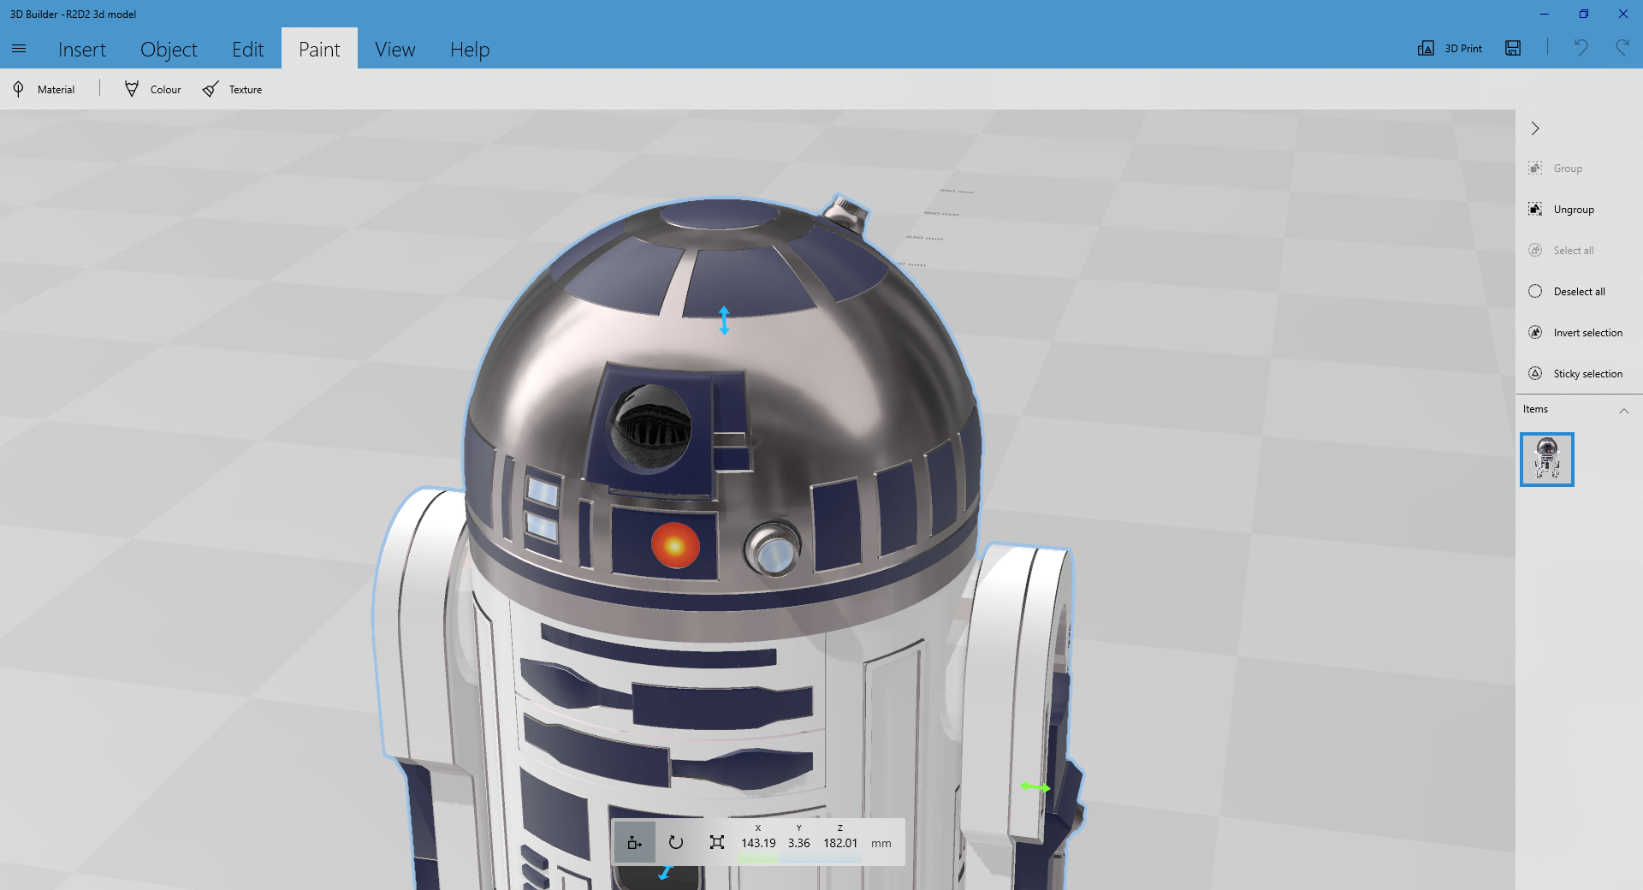Open the Help tab
The height and width of the screenshot is (890, 1643).
tap(470, 50)
